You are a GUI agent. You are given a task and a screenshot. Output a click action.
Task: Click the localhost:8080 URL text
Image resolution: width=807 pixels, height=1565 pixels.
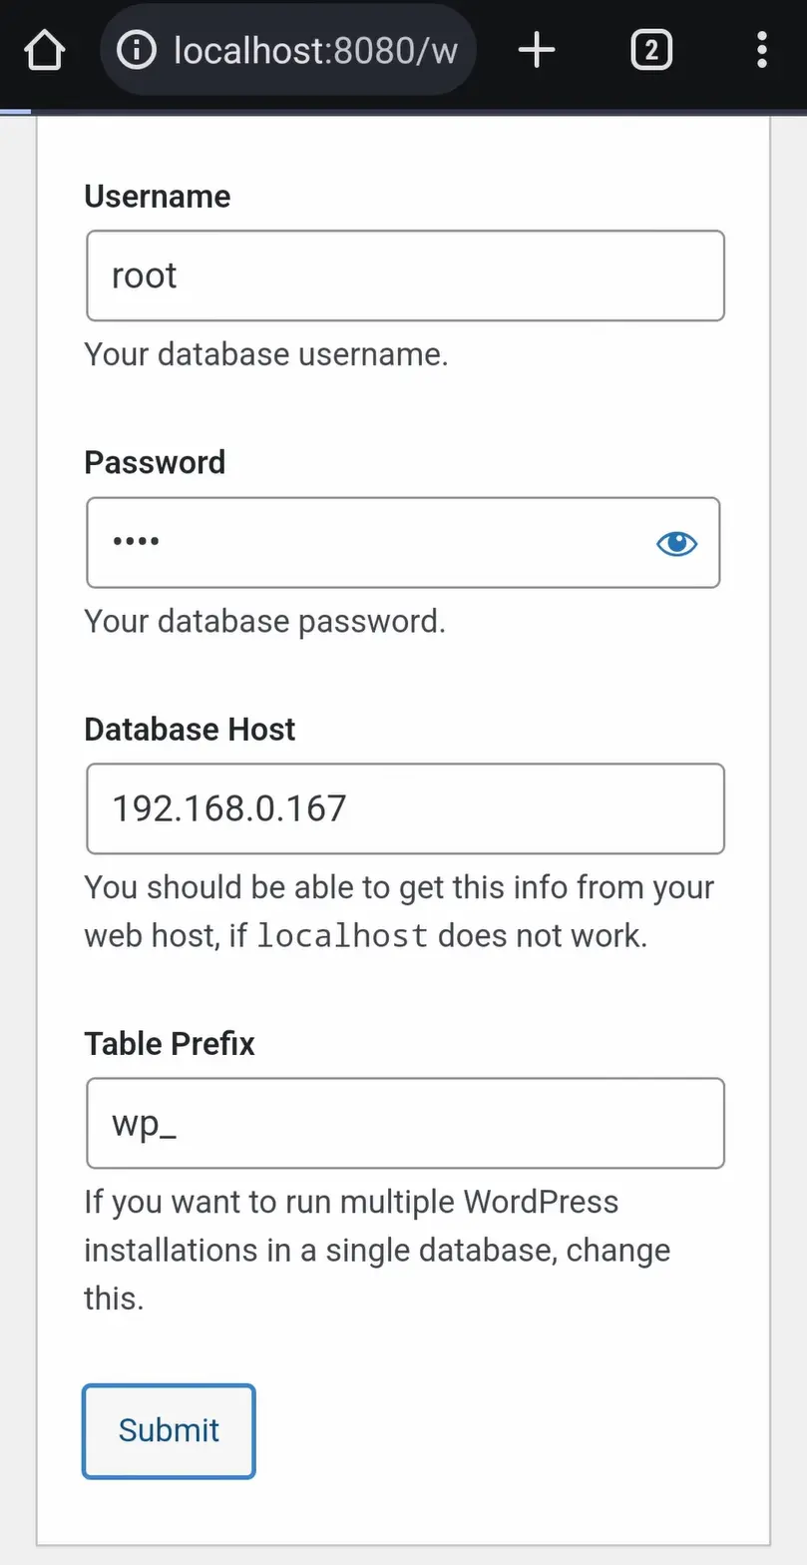tap(314, 49)
